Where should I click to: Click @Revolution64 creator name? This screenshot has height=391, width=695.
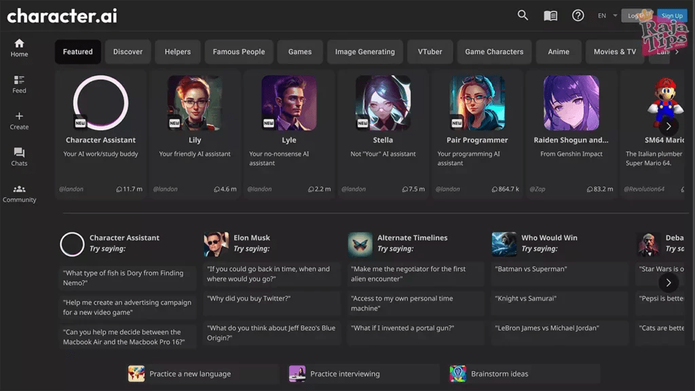click(x=644, y=189)
